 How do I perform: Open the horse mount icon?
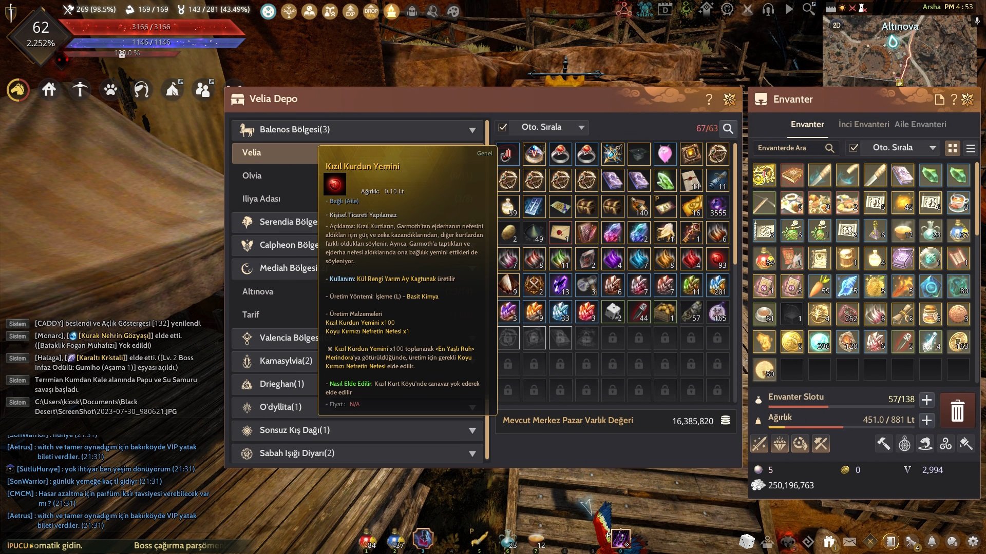pos(18,90)
